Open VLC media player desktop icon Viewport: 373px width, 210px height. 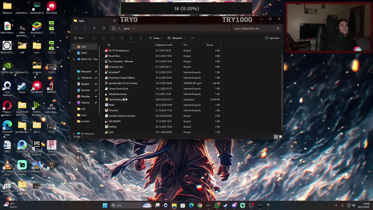click(7, 168)
